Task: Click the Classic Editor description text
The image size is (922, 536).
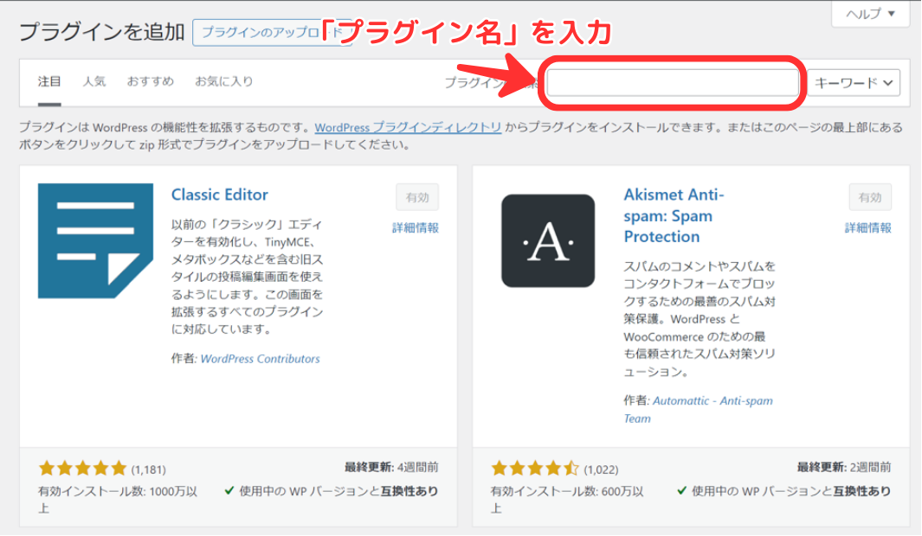Action: 247,277
